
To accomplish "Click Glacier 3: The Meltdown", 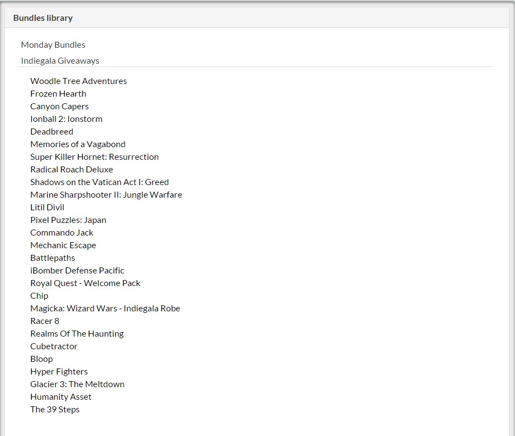I will (x=77, y=384).
